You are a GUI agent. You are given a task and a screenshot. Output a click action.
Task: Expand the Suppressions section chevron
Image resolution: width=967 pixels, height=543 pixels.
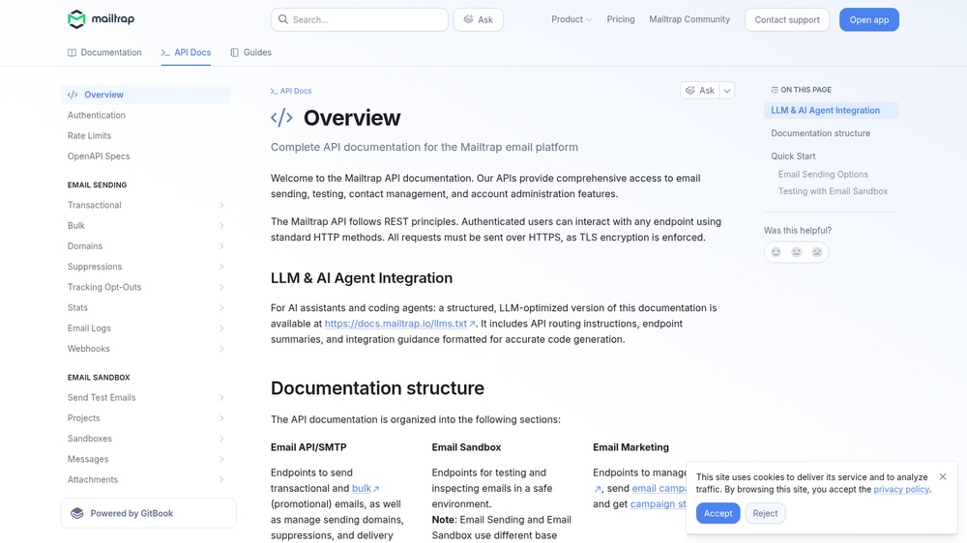(220, 267)
